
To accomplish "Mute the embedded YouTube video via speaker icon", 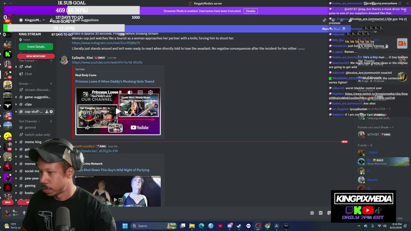I will 130,92.
